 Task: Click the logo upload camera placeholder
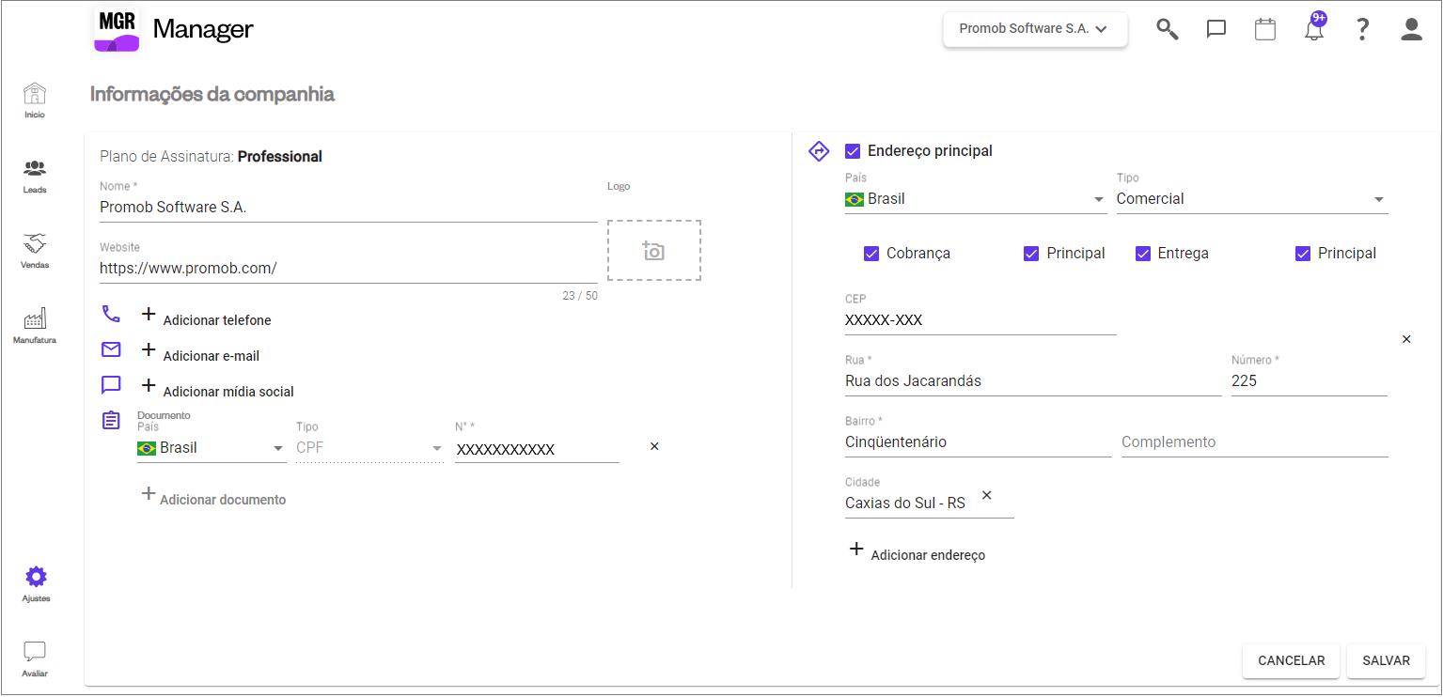654,250
